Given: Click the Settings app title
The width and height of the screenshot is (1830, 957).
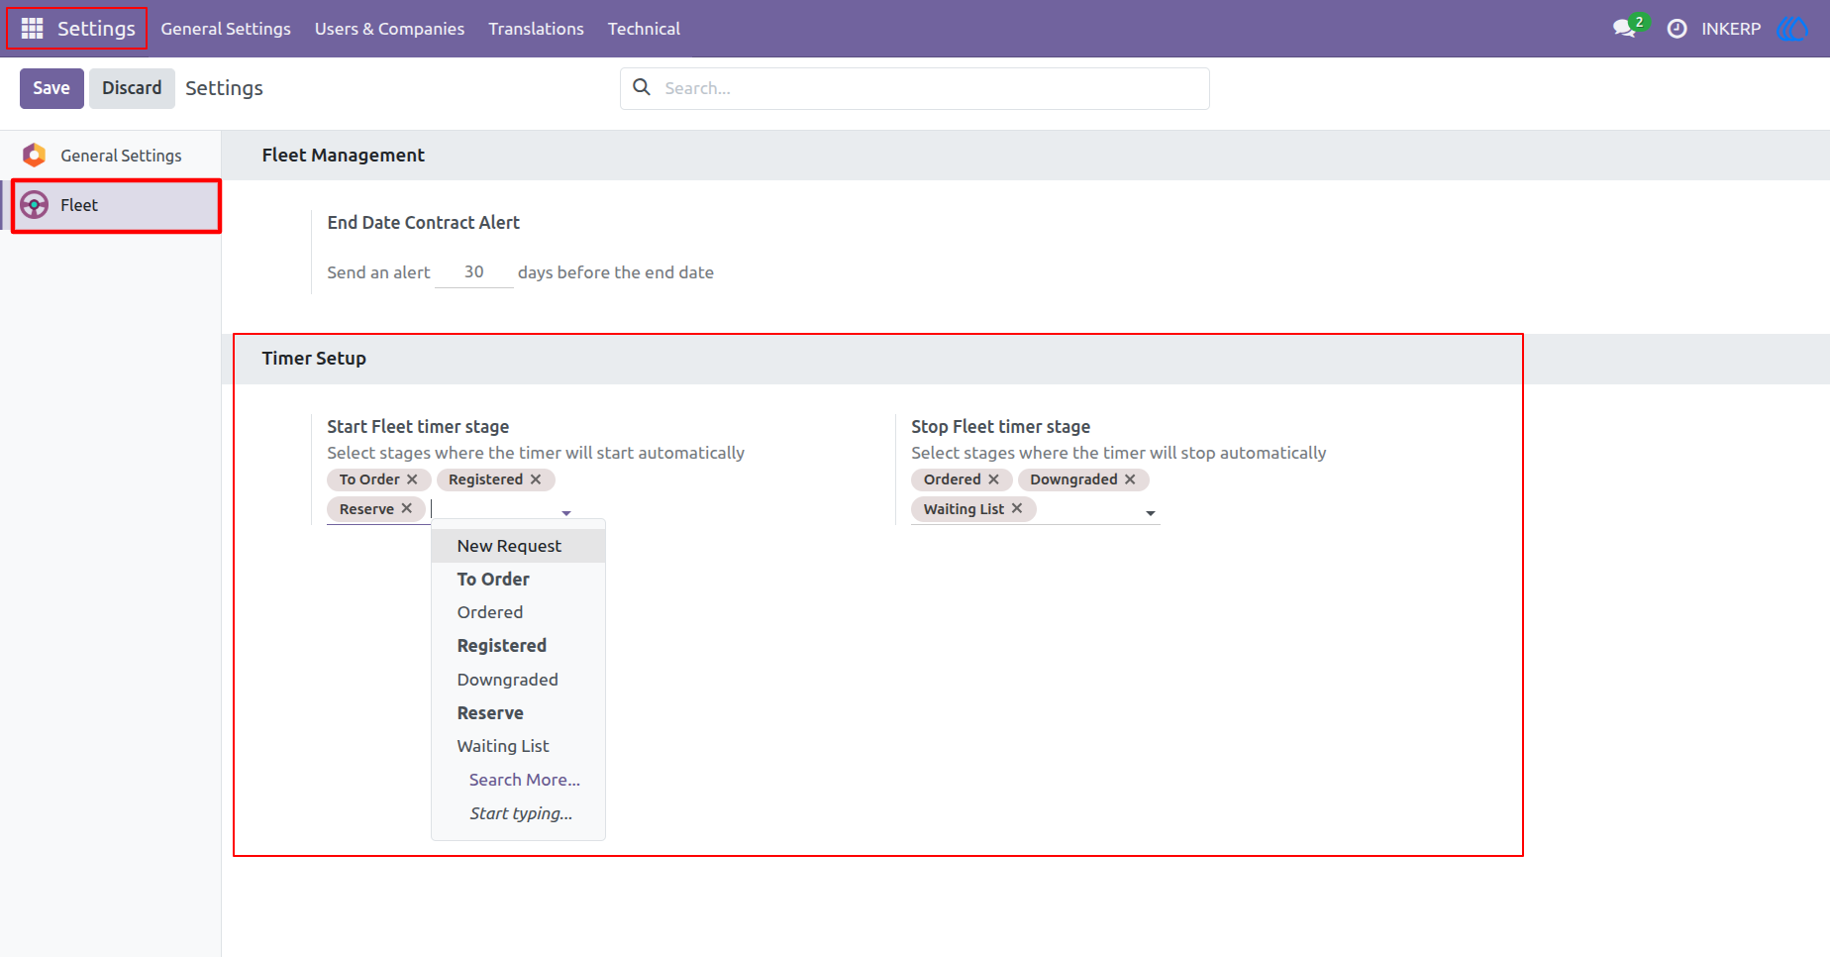Looking at the screenshot, I should tap(96, 29).
